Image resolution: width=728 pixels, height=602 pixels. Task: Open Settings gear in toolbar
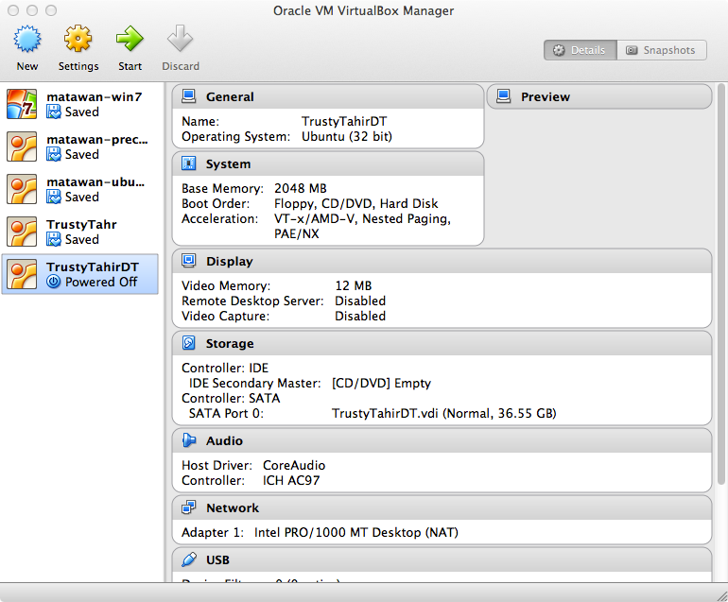78,39
